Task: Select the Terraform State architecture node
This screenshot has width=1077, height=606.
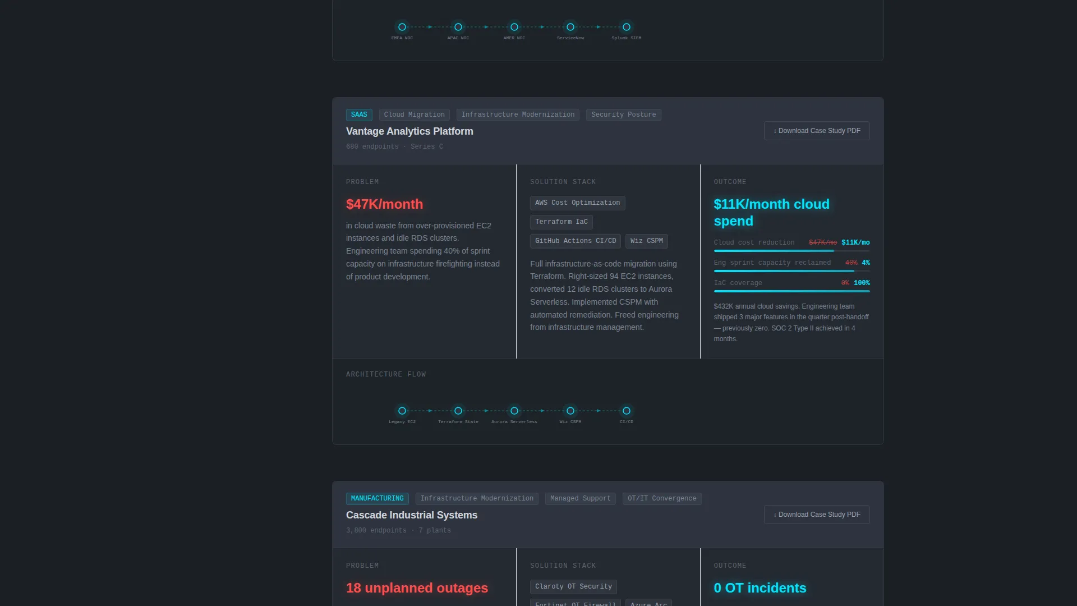Action: point(458,411)
